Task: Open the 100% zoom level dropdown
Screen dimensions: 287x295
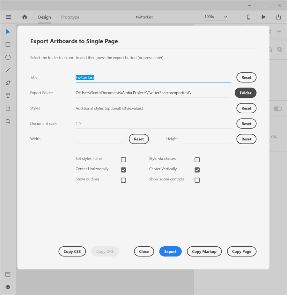Action: (x=216, y=16)
